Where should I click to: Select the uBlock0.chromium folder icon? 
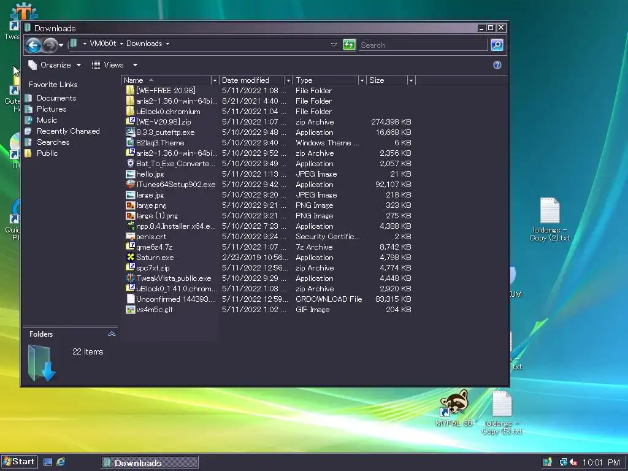click(x=130, y=112)
